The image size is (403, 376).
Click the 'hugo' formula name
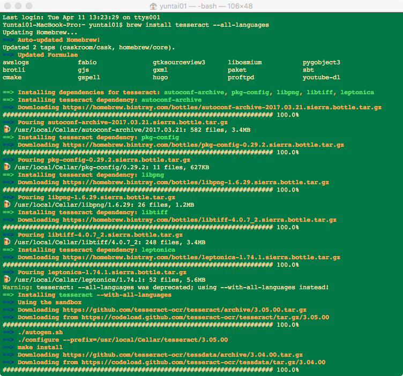160,77
